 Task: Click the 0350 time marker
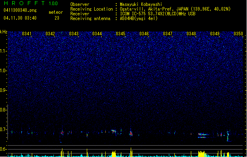[x=238, y=34]
